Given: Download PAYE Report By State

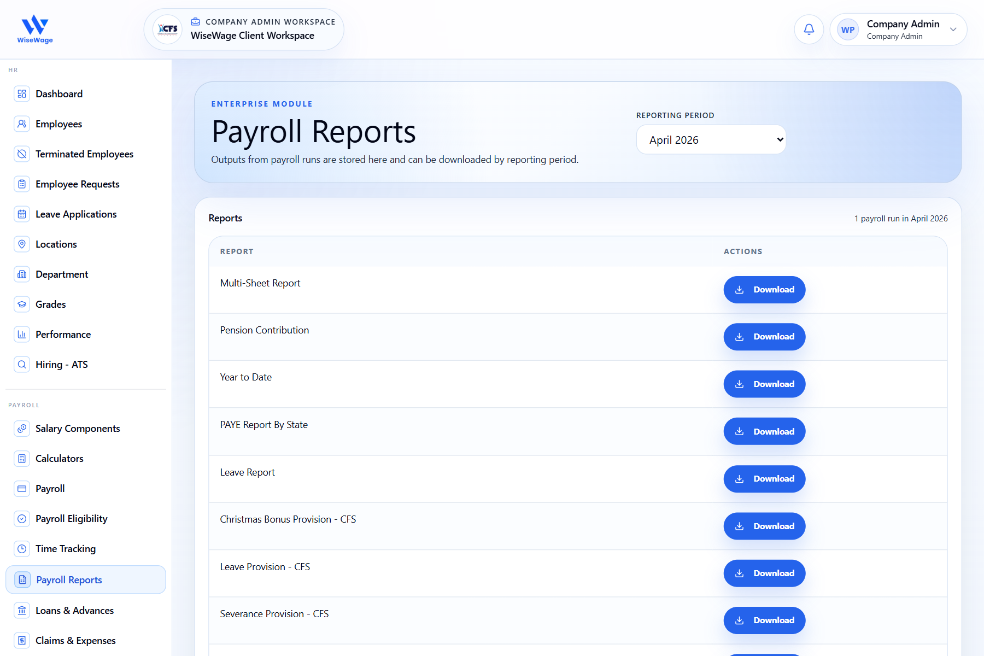Looking at the screenshot, I should point(764,431).
